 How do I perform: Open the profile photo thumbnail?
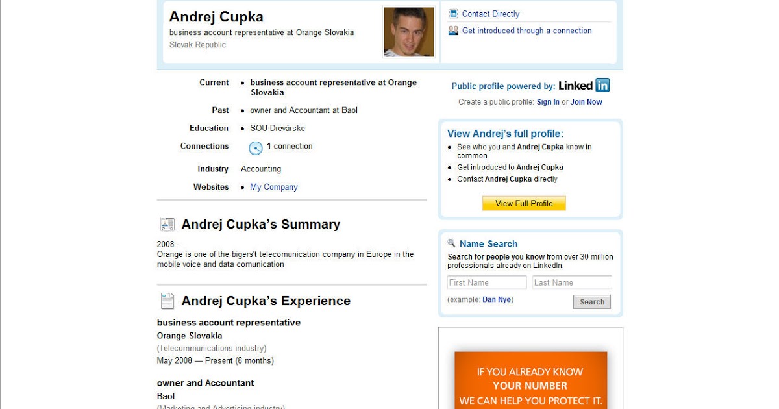409,32
